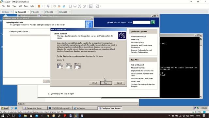Click the guest Start button
The image size is (209, 118).
[x=4, y=108]
